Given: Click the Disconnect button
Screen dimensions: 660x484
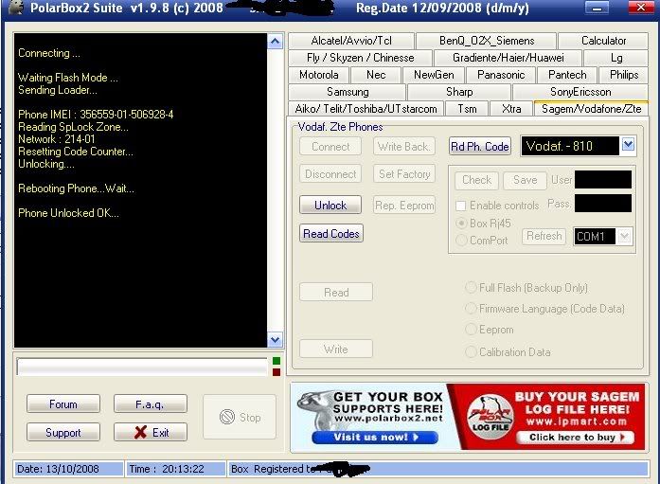Looking at the screenshot, I should click(x=330, y=174).
